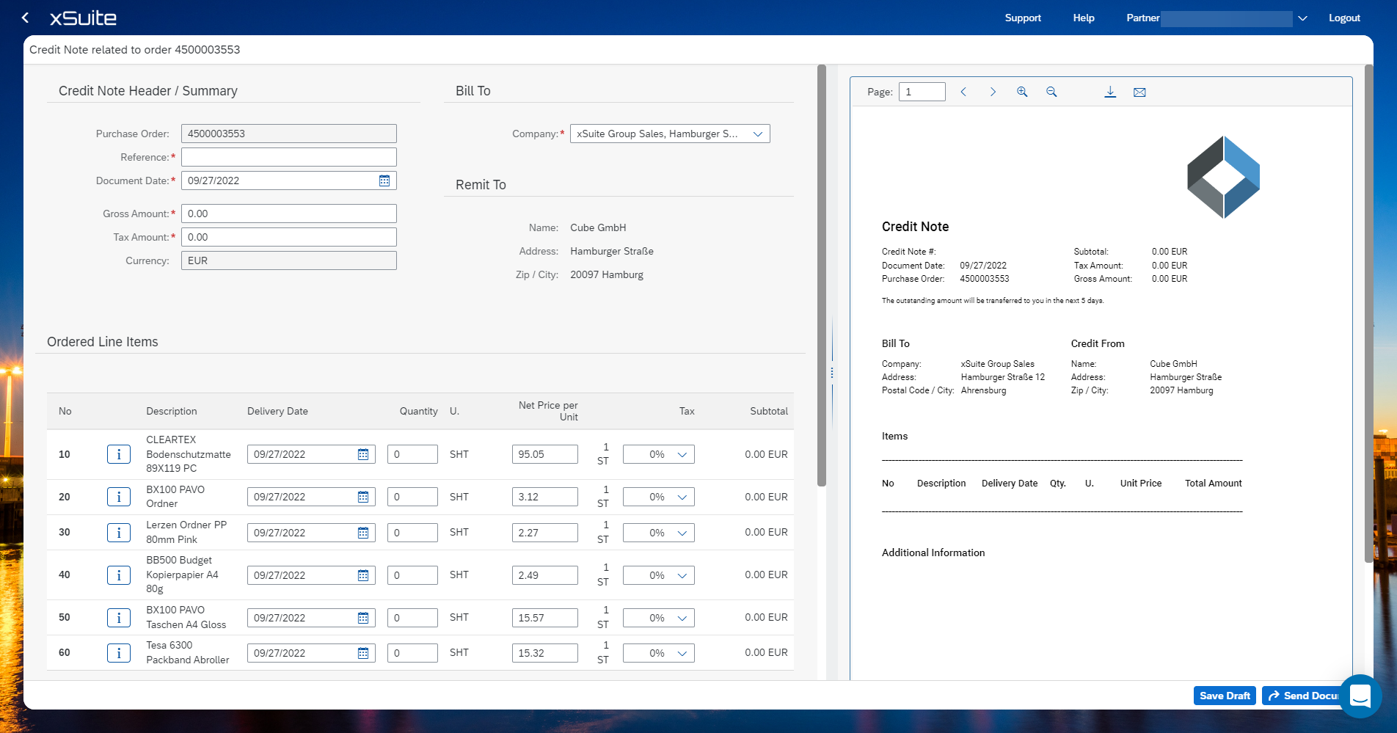Open the Support menu item
This screenshot has height=733, width=1397.
pos(1023,18)
